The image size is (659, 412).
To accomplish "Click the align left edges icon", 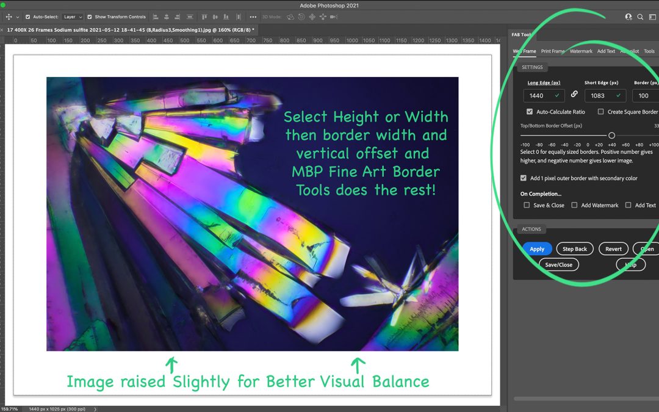I will [156, 17].
